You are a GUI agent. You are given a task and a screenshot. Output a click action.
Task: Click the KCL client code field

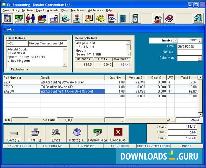[17, 43]
